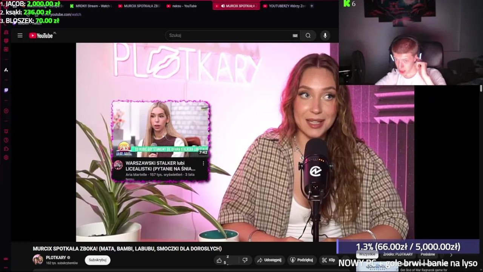The width and height of the screenshot is (483, 272).
Task: Open the Player panel in sidebar
Action: 6,111
